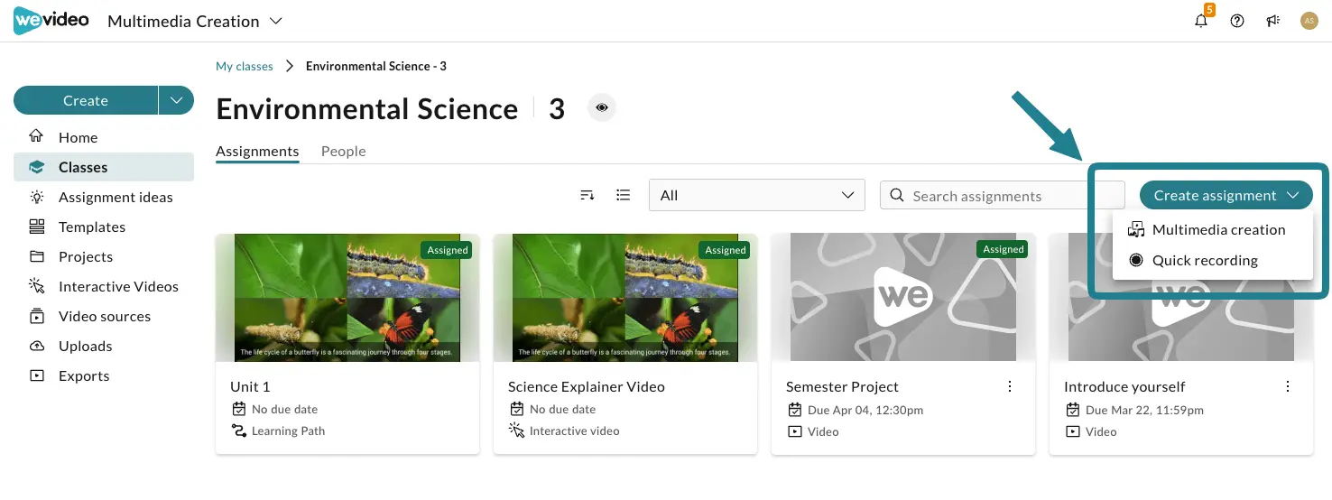Open the Semester Project thumbnail

[x=903, y=298]
